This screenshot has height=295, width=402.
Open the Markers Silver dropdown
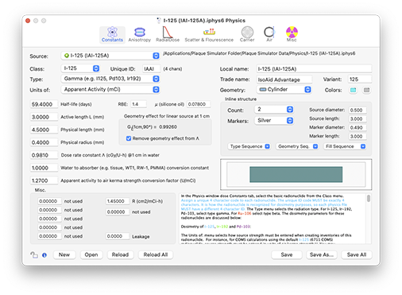274,121
